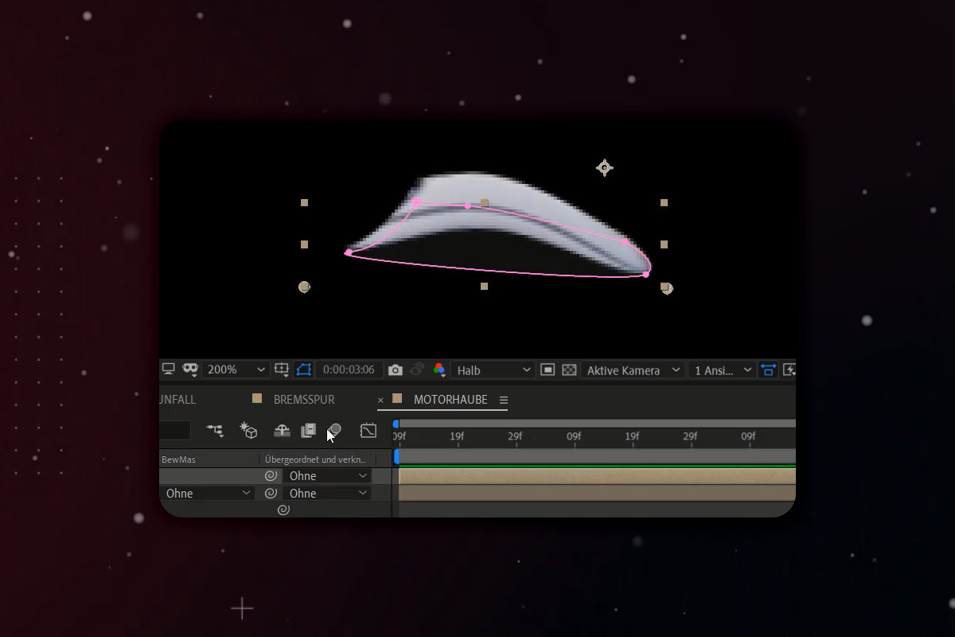Select the crosshair anchor point in viewer
The image size is (955, 637).
coord(604,167)
